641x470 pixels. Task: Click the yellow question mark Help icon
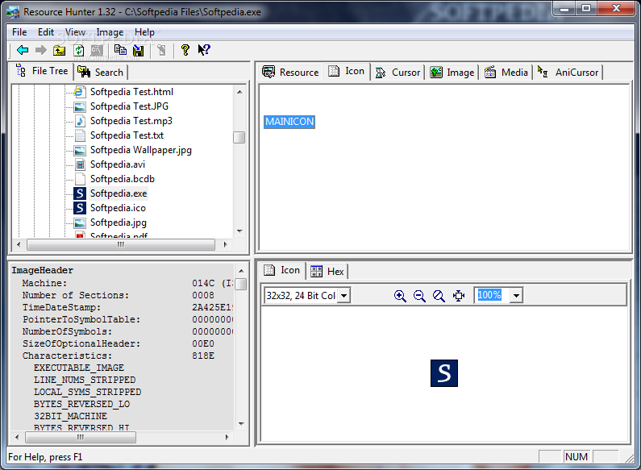(x=185, y=50)
